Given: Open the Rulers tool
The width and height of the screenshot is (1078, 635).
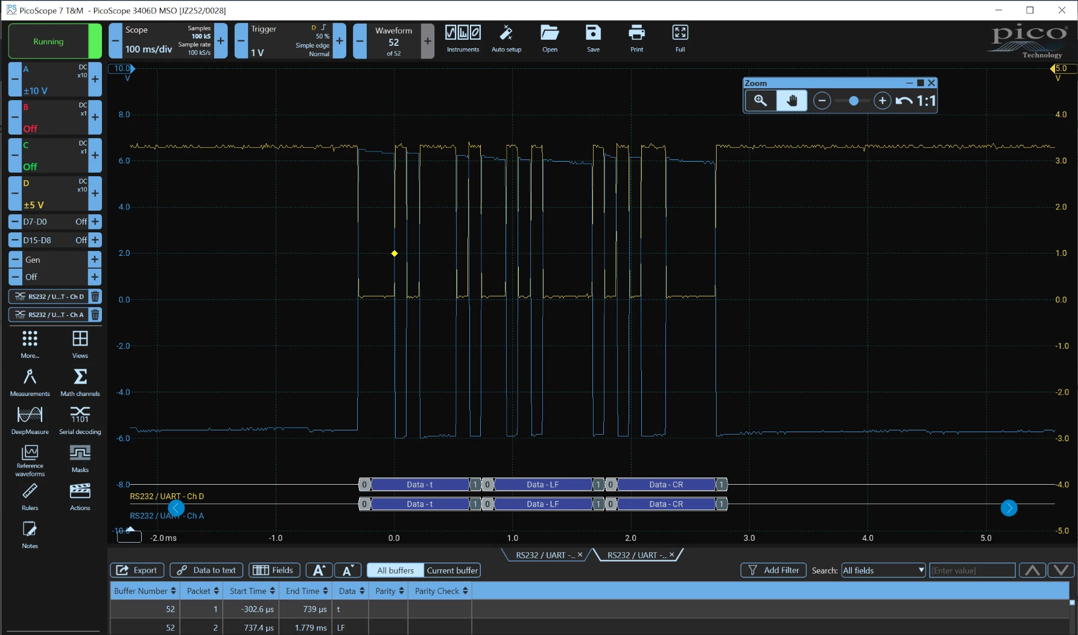Looking at the screenshot, I should 30,497.
